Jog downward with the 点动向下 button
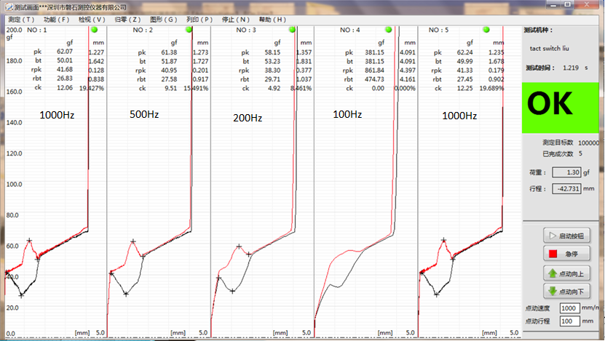Image resolution: width=605 pixels, height=341 pixels. (x=564, y=291)
